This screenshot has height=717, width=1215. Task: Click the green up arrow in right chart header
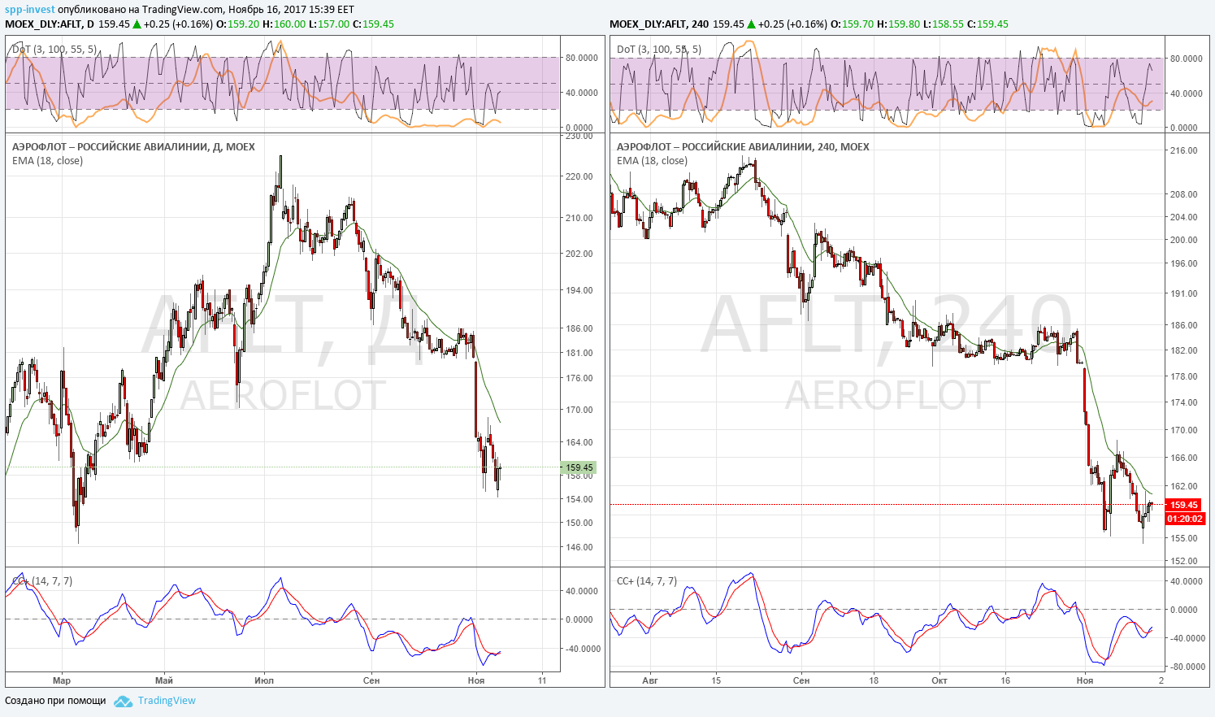coord(752,24)
